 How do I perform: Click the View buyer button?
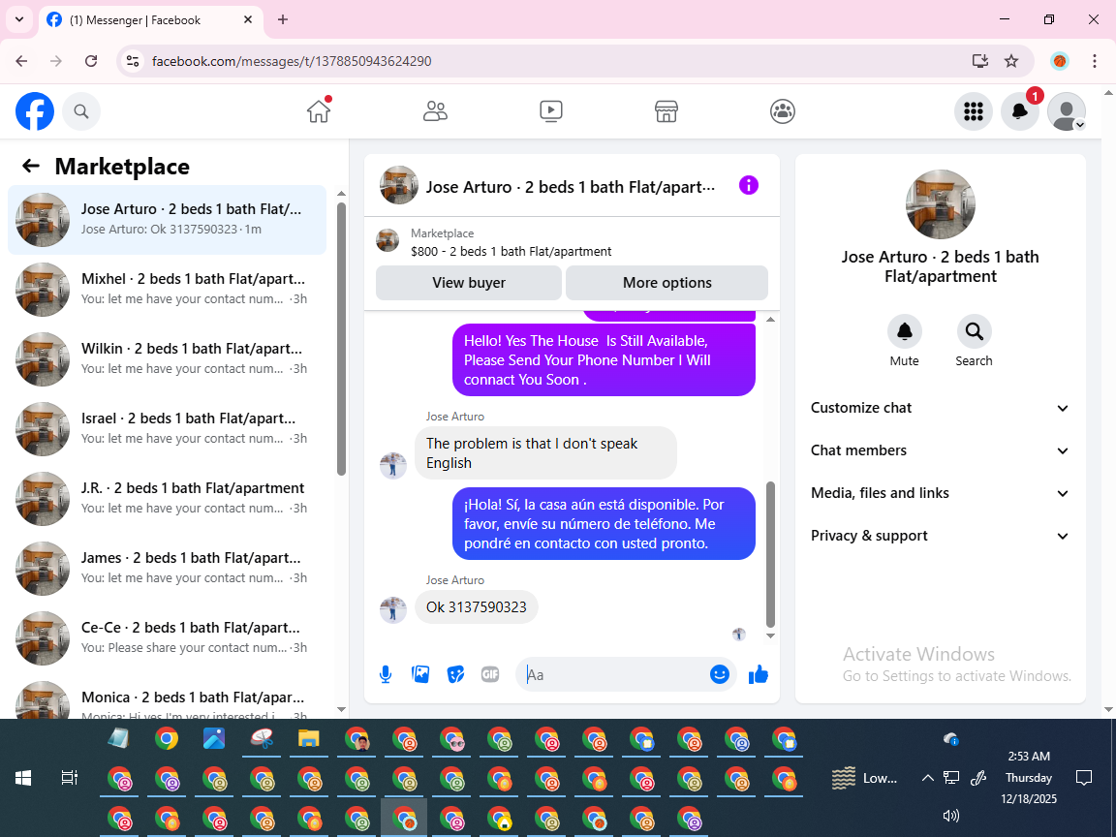[468, 283]
